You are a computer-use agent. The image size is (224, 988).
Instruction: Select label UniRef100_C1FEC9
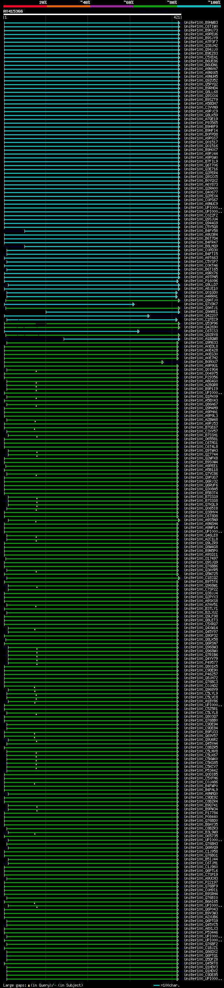(201, 320)
